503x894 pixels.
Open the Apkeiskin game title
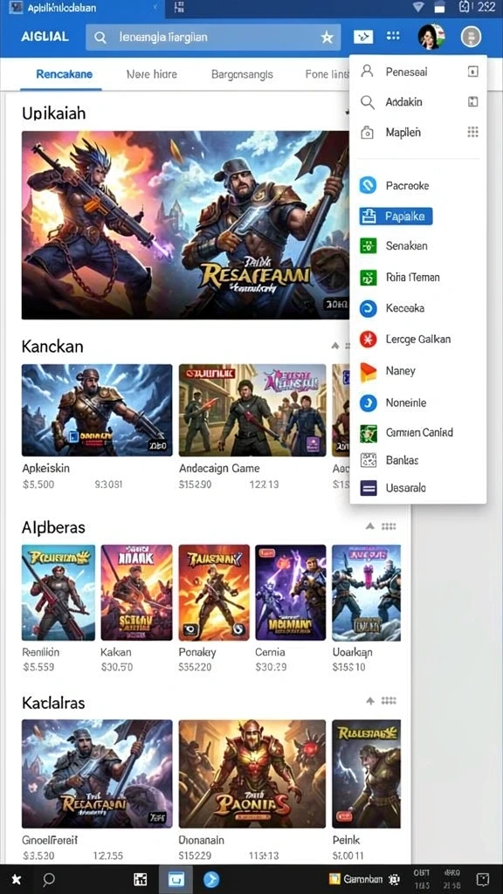point(46,469)
